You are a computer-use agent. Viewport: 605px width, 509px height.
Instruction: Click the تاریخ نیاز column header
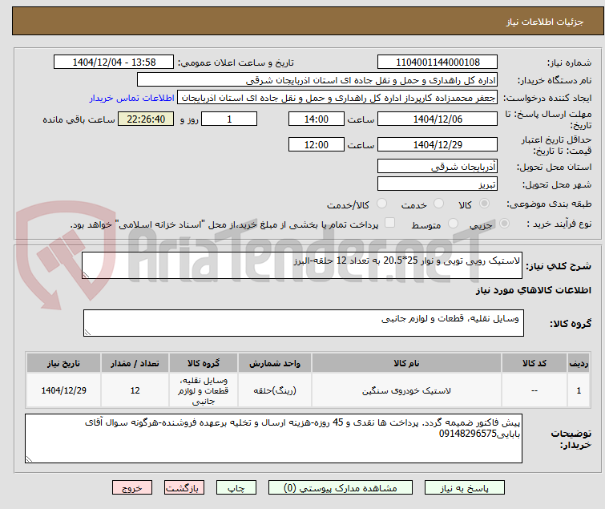63,363
